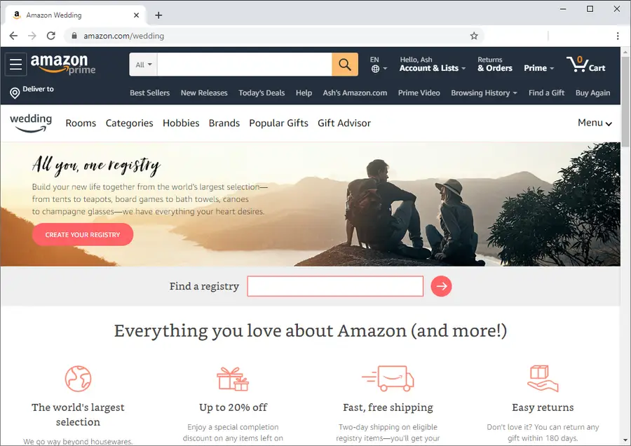This screenshot has height=446, width=631.
Task: Click the page vertical scrollbar thumb
Action: click(x=625, y=102)
